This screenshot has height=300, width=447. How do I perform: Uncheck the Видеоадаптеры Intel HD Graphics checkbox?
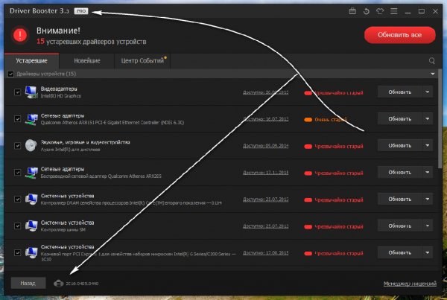click(x=17, y=92)
